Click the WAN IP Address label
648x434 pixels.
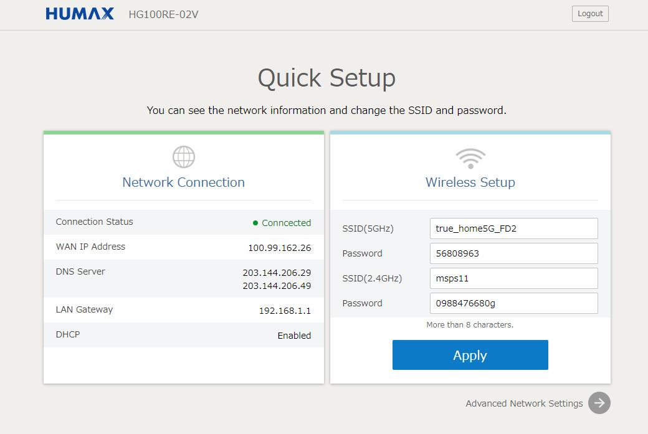(x=90, y=247)
